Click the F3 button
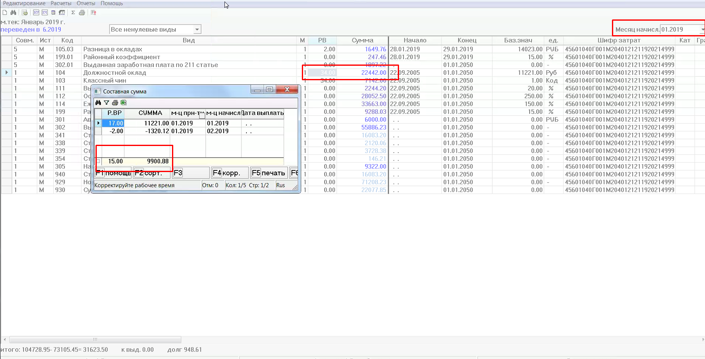705x359 pixels. pos(191,173)
